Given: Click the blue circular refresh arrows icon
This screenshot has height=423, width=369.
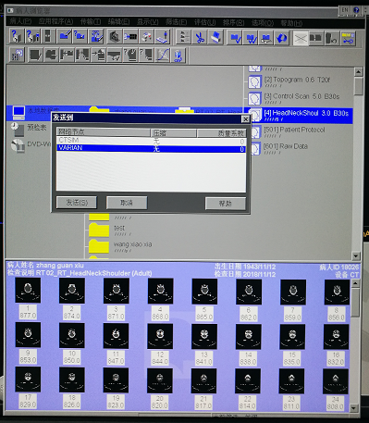Looking at the screenshot, I should [282, 38].
